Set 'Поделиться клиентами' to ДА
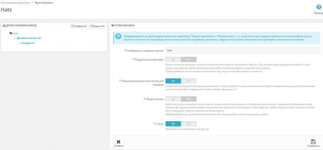Image resolution: width=323 pixels, height=150 pixels. (173, 59)
